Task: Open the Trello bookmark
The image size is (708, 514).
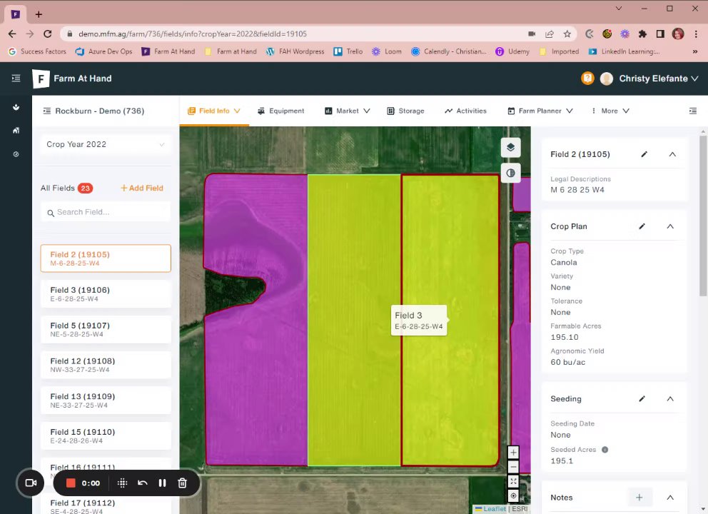Action: pos(348,51)
